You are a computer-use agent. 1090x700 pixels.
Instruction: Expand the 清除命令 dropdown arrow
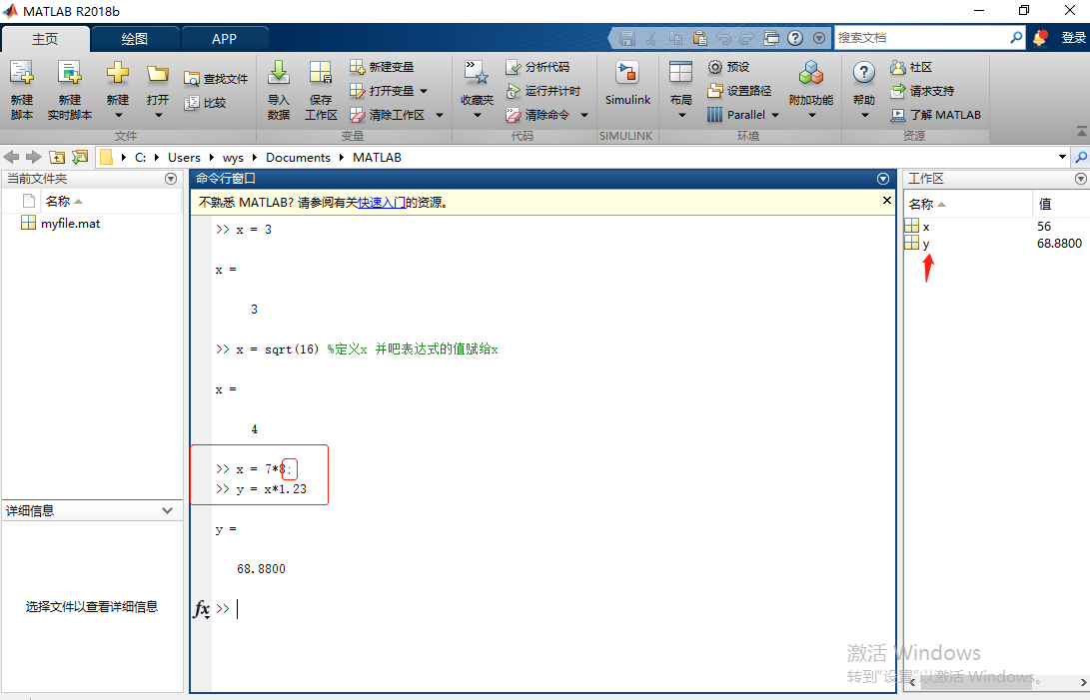click(583, 115)
